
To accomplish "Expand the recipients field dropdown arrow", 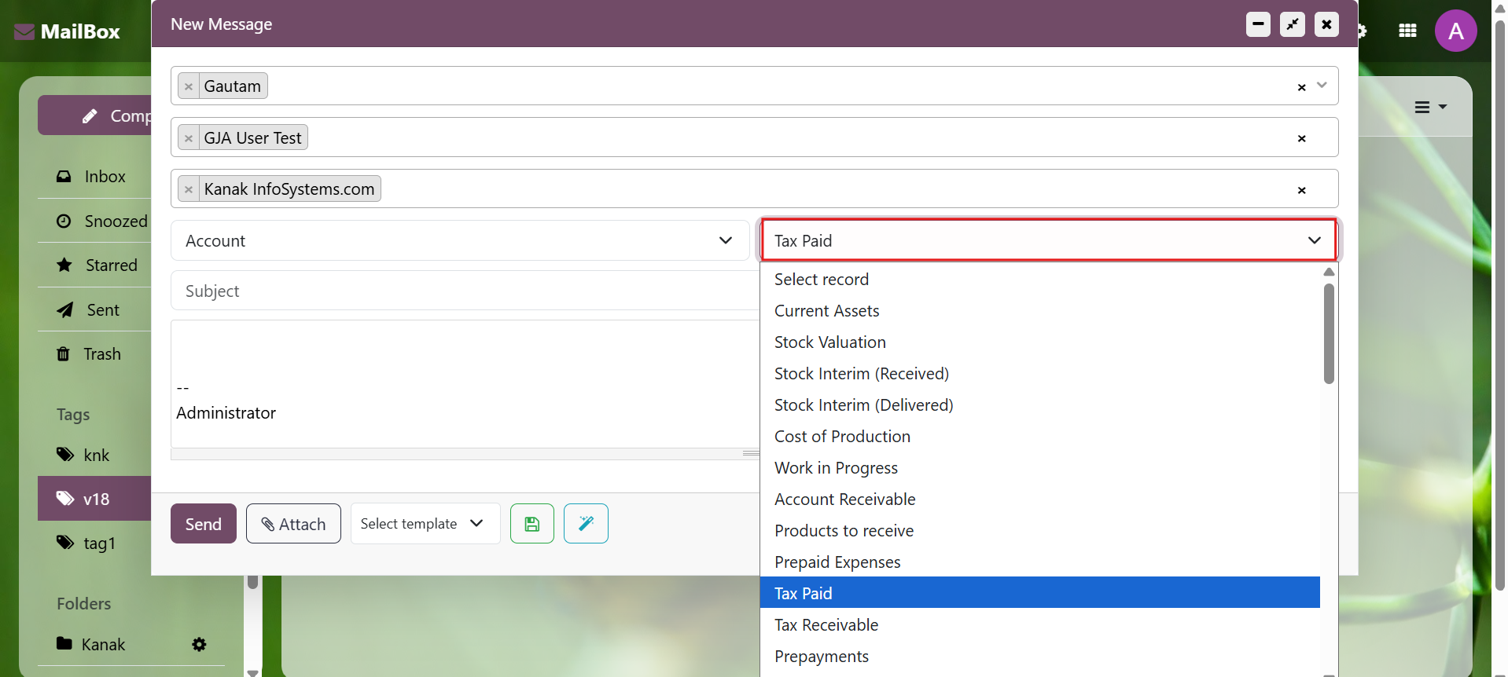I will pos(1322,85).
